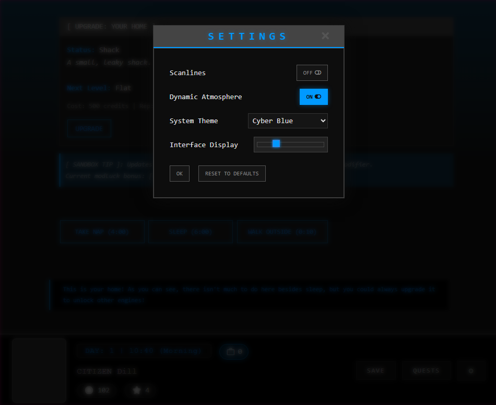Click the SETTINGS title text
Image resolution: width=496 pixels, height=405 pixels.
pos(247,37)
